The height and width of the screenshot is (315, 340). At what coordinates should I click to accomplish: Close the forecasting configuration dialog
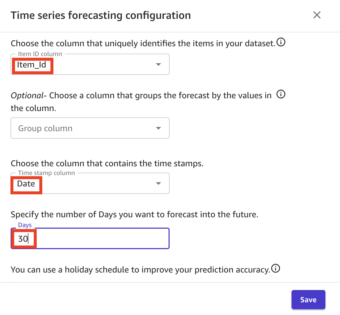click(x=317, y=15)
